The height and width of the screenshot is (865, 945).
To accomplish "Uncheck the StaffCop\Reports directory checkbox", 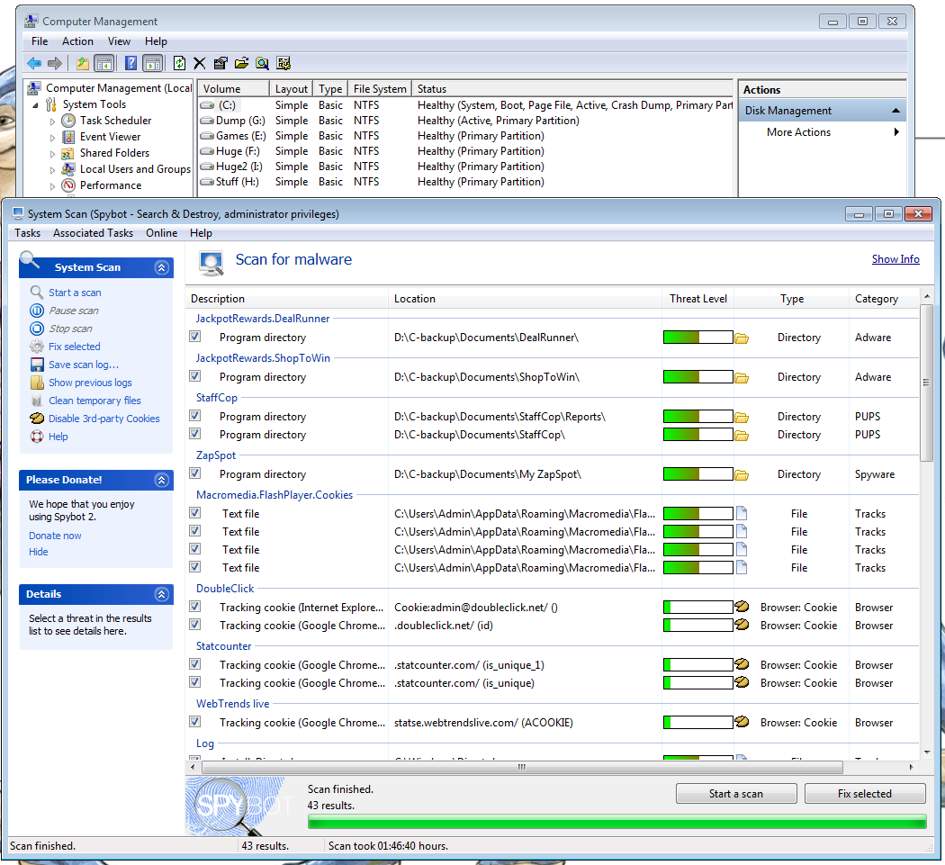I will point(194,415).
